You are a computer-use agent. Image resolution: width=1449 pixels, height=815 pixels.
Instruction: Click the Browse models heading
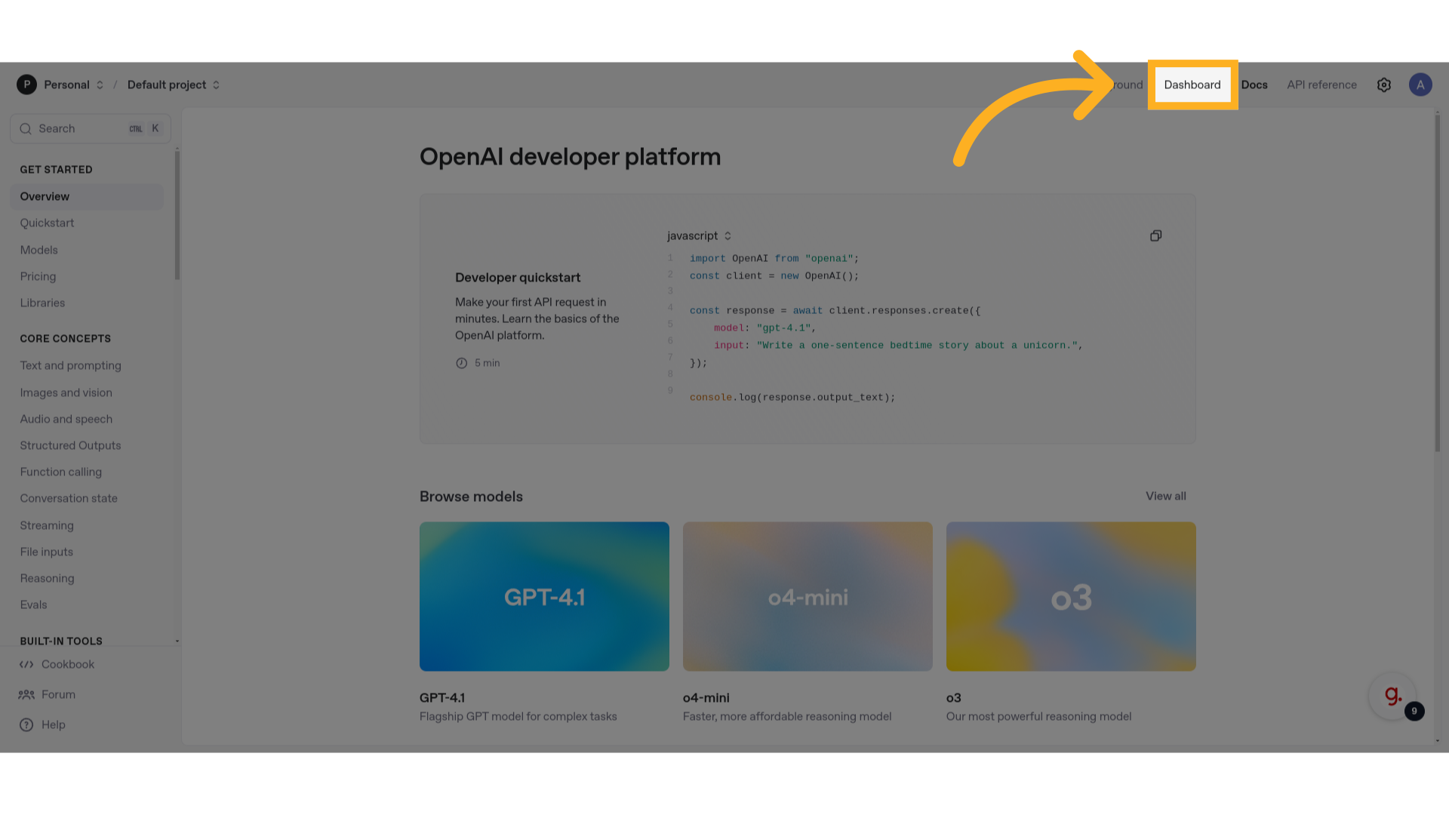[471, 497]
